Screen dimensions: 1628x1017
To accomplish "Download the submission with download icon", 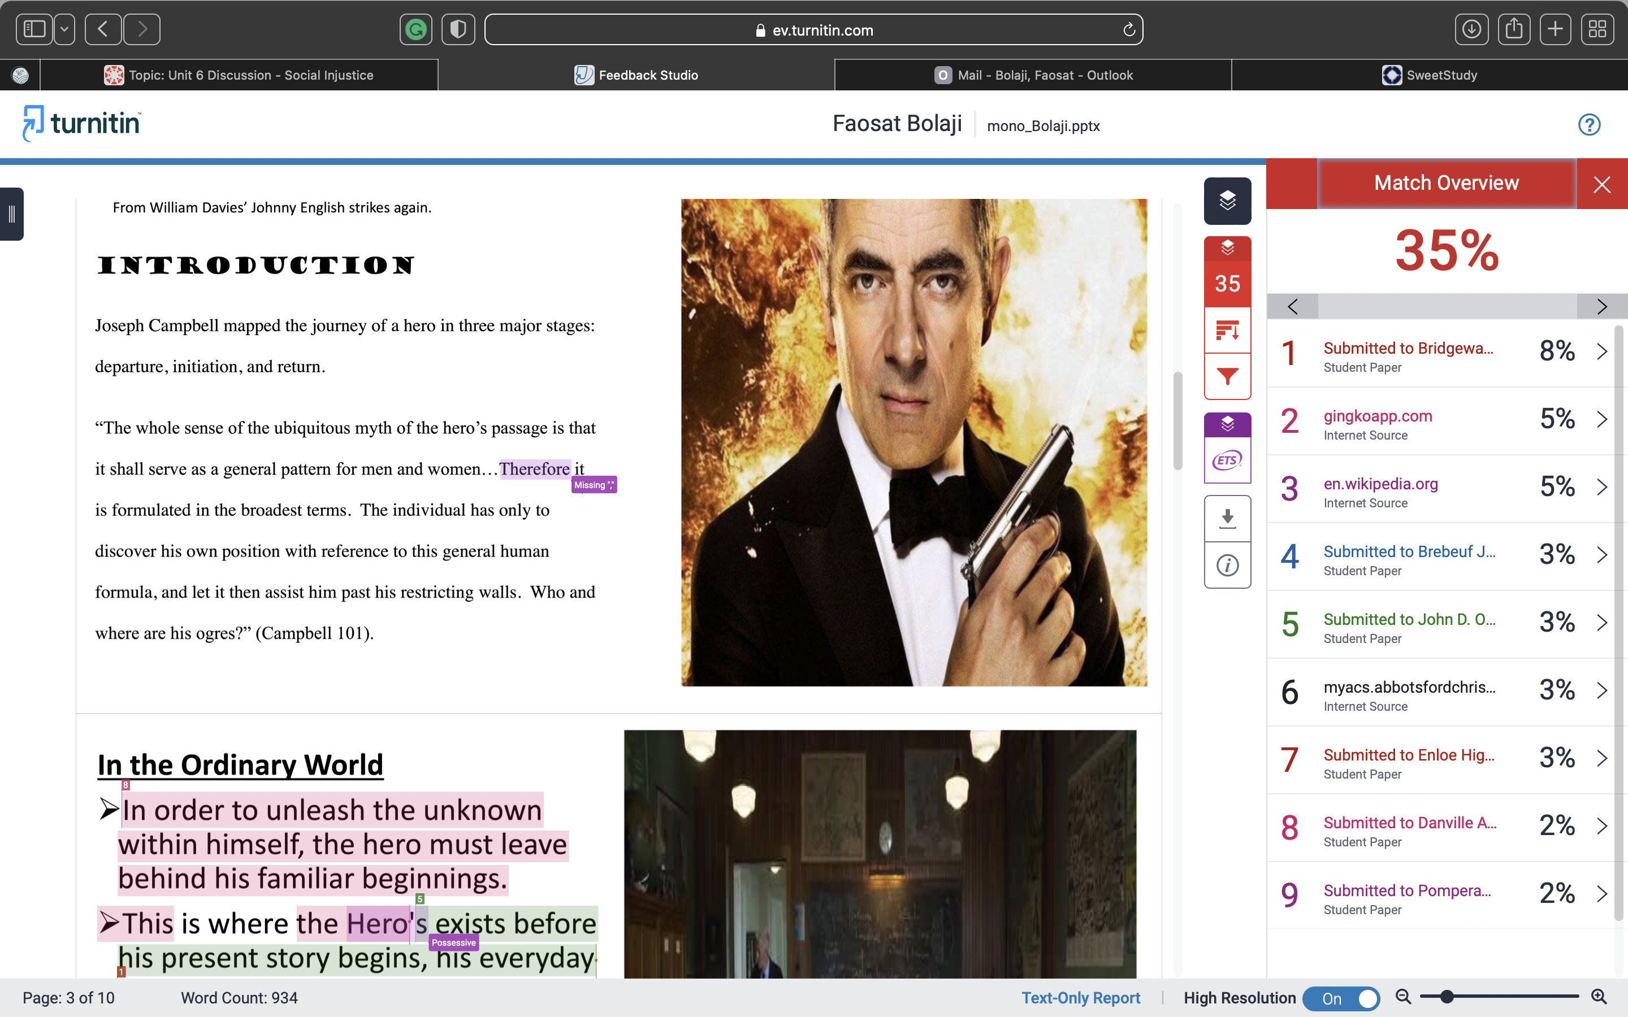I will (x=1227, y=519).
